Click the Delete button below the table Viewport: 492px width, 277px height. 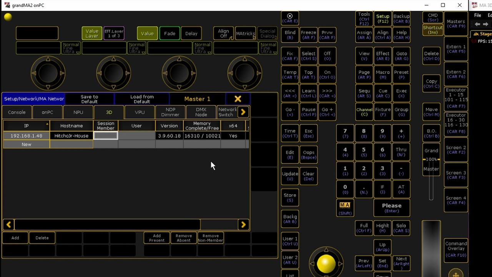[x=42, y=238]
